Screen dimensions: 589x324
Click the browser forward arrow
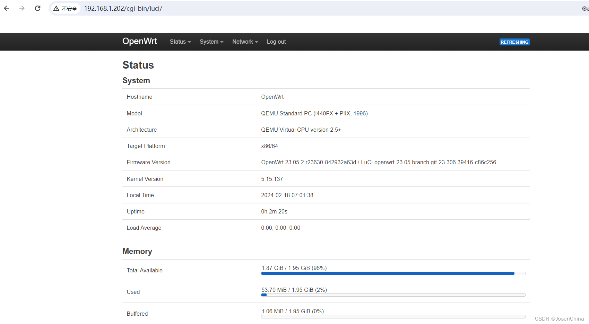[22, 8]
